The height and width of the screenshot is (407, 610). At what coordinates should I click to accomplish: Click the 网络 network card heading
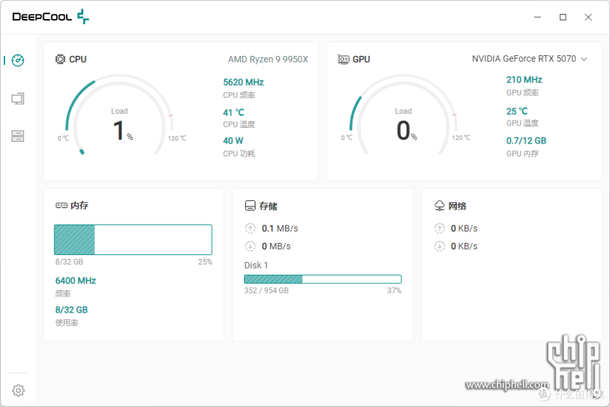pyautogui.click(x=457, y=206)
